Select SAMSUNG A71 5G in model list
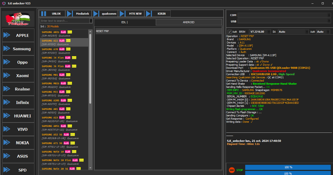Screen dimensions: 333x175 [x=64, y=145]
